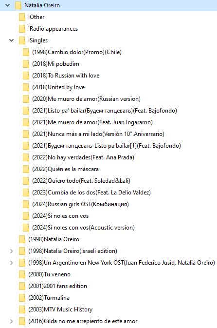Click the folder icon beside !Other
The height and width of the screenshot is (328, 217).
coord(22,17)
